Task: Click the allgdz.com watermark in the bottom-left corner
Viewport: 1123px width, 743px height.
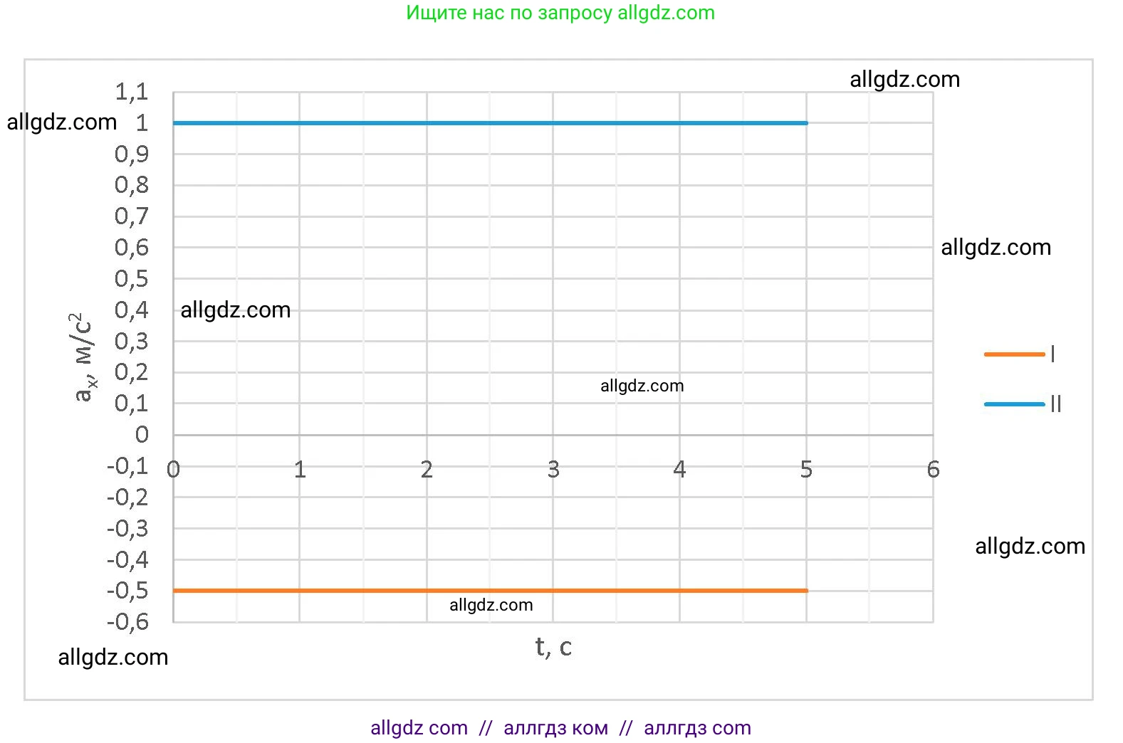Action: coord(113,657)
